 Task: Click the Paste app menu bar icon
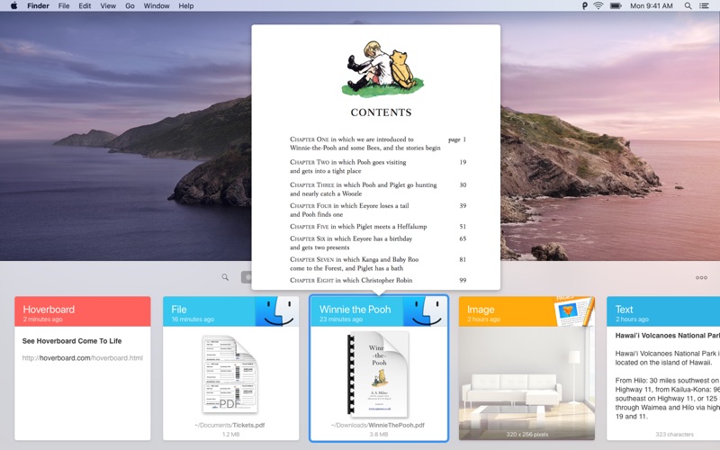point(584,6)
